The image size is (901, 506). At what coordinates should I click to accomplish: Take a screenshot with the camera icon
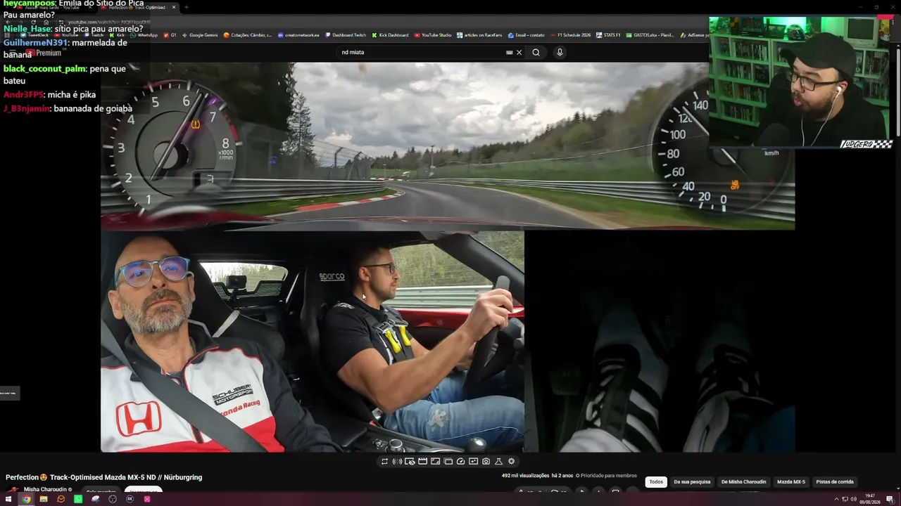click(486, 462)
